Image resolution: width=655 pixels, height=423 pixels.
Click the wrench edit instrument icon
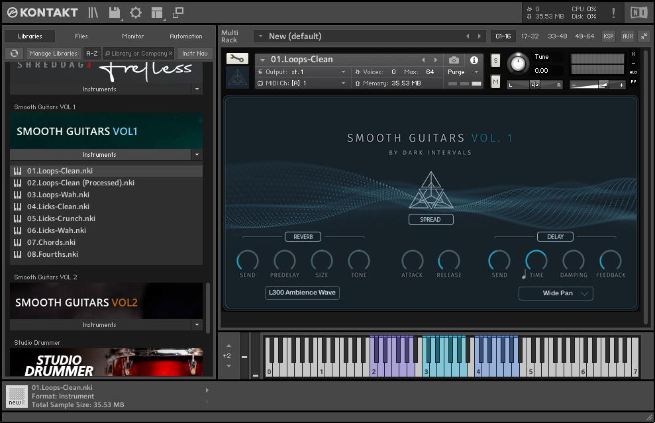[237, 59]
